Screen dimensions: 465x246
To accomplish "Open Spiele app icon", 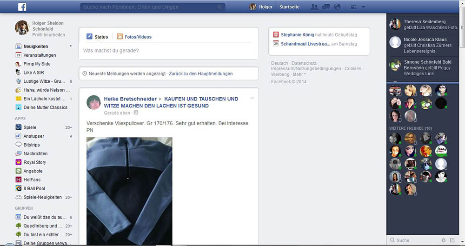I will click(19, 127).
